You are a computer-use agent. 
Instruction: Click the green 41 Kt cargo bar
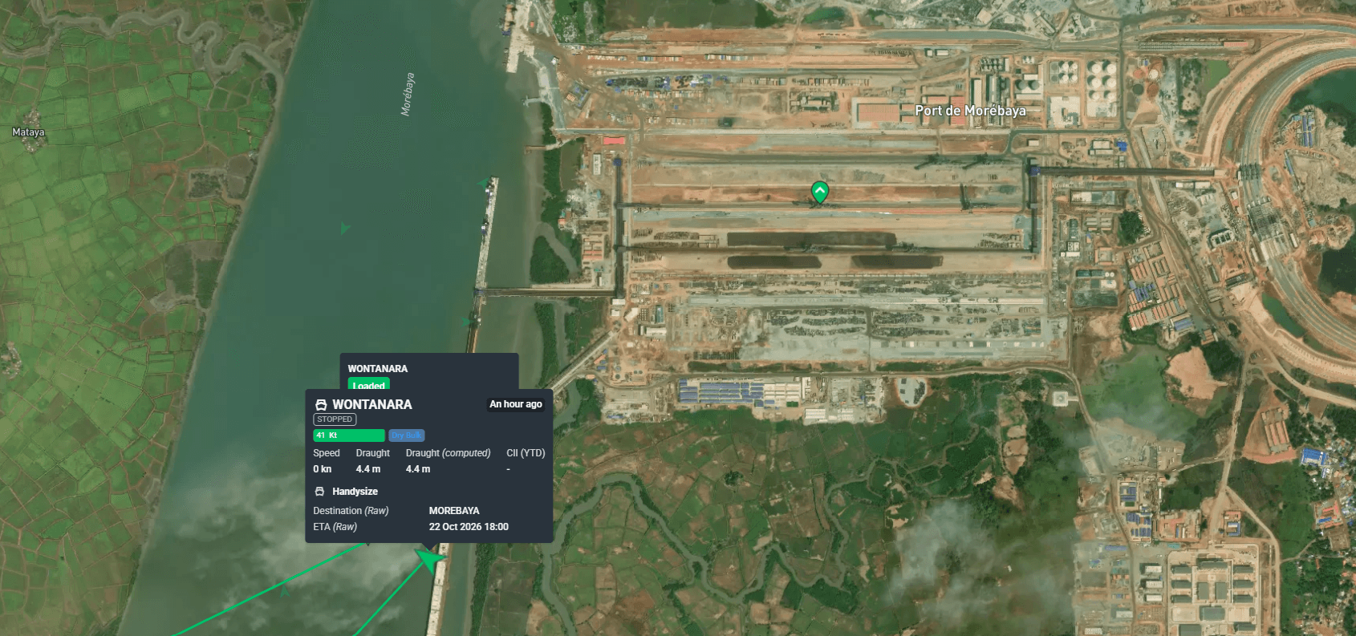[349, 435]
